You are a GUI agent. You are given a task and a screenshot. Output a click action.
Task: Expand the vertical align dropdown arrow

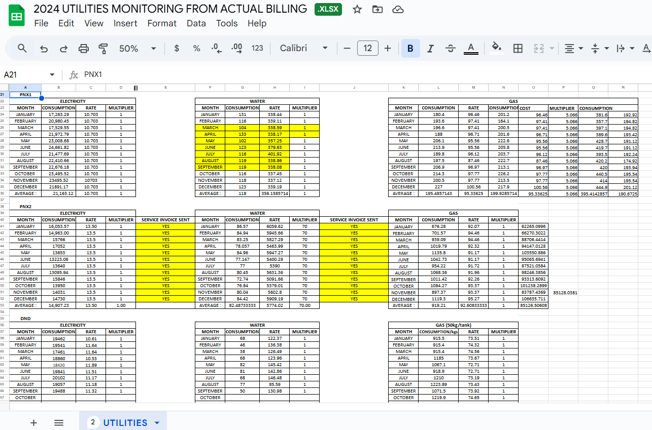607,48
